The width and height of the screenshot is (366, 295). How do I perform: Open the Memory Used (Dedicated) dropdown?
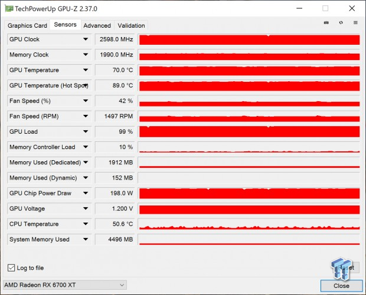86,163
